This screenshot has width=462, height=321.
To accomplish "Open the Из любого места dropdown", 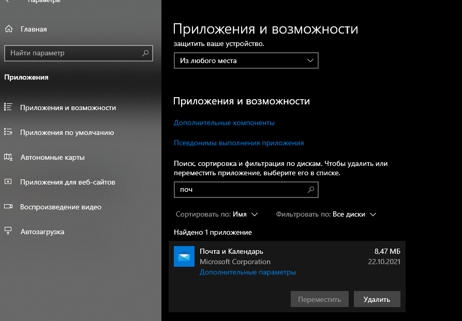I will [246, 60].
